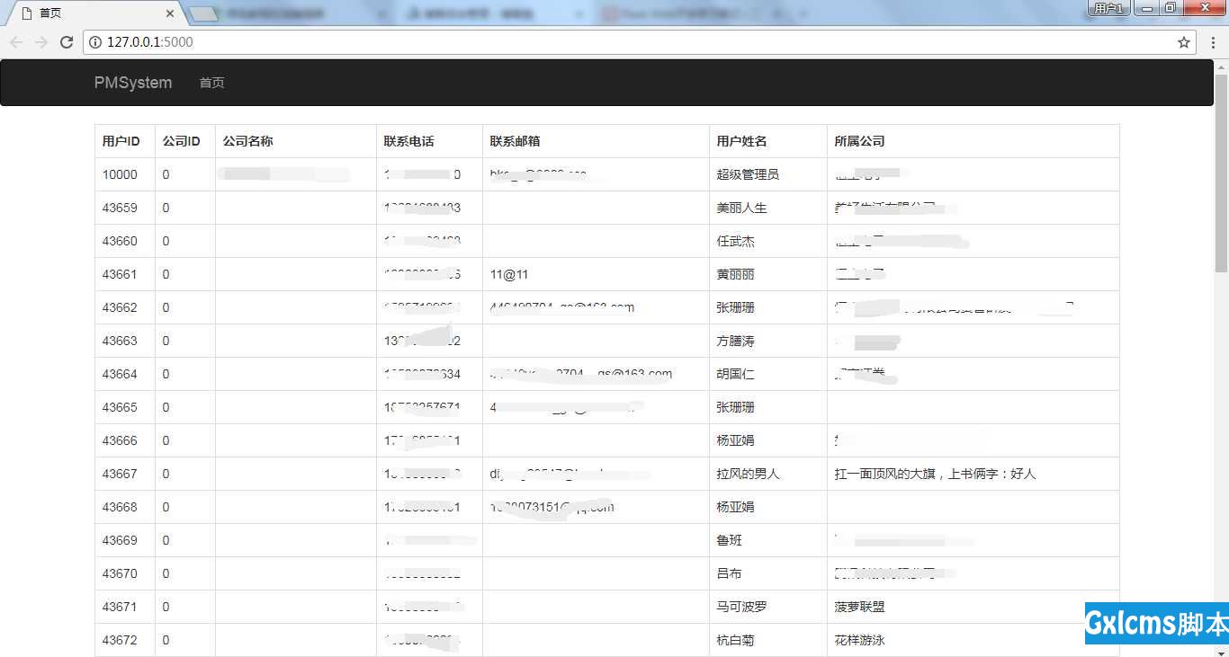Image resolution: width=1229 pixels, height=657 pixels.
Task: Select user ID 43670 cell
Action: (125, 573)
